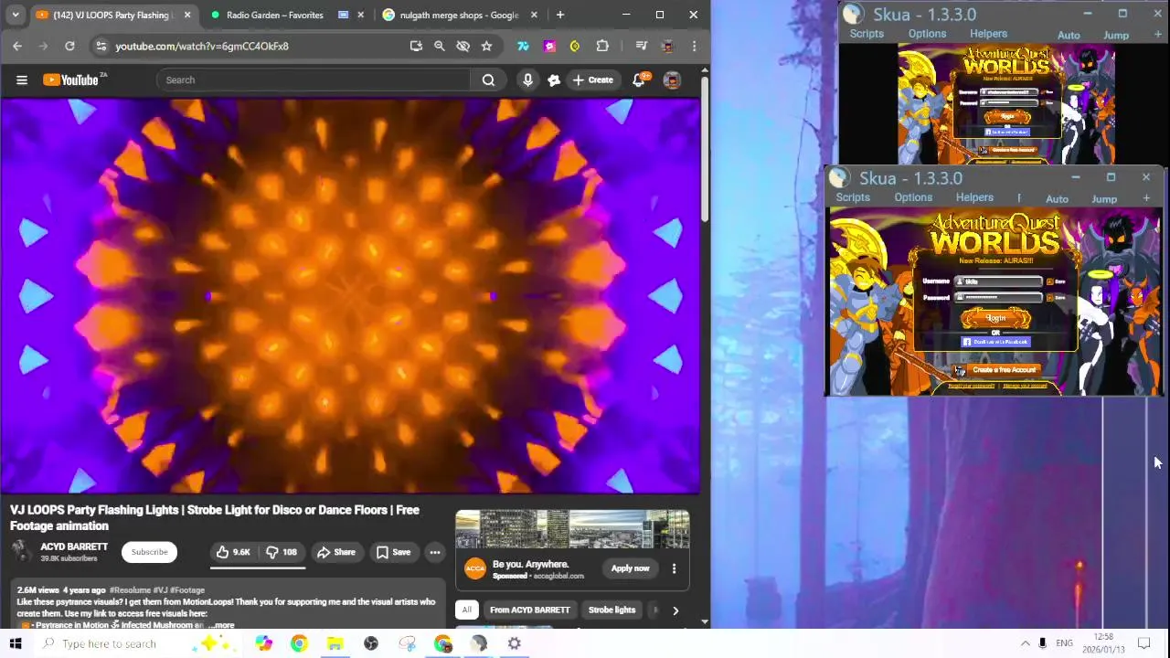Click Apply now on the sponsored ad
The image size is (1170, 658).
point(630,568)
